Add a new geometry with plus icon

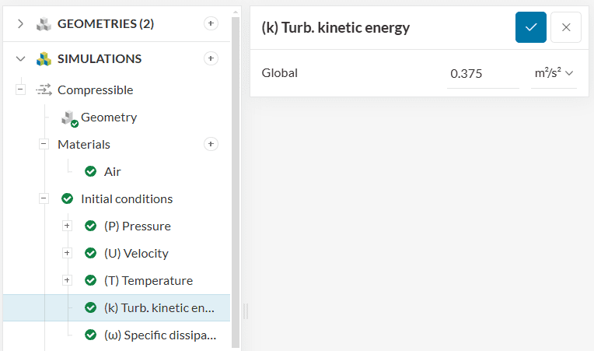click(x=211, y=23)
